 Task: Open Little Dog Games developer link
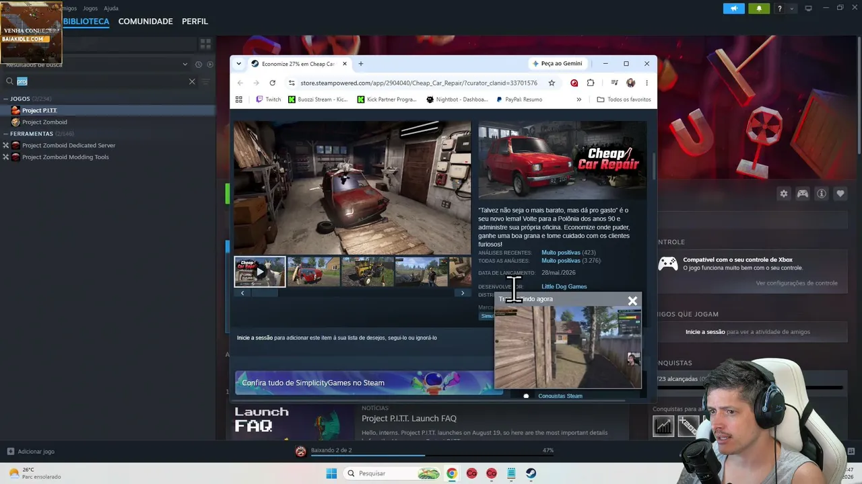click(x=564, y=286)
